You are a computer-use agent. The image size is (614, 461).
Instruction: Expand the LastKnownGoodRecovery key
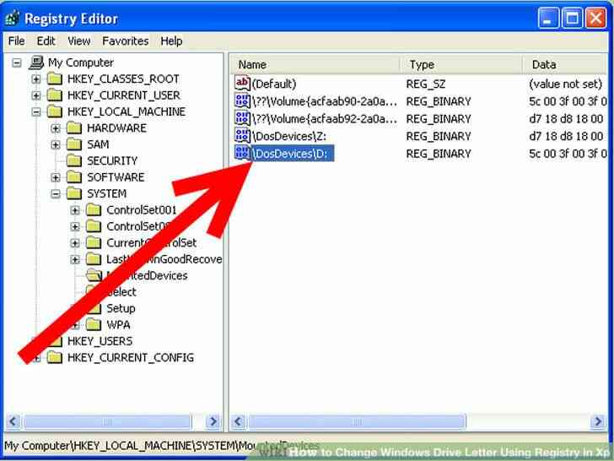(x=75, y=259)
